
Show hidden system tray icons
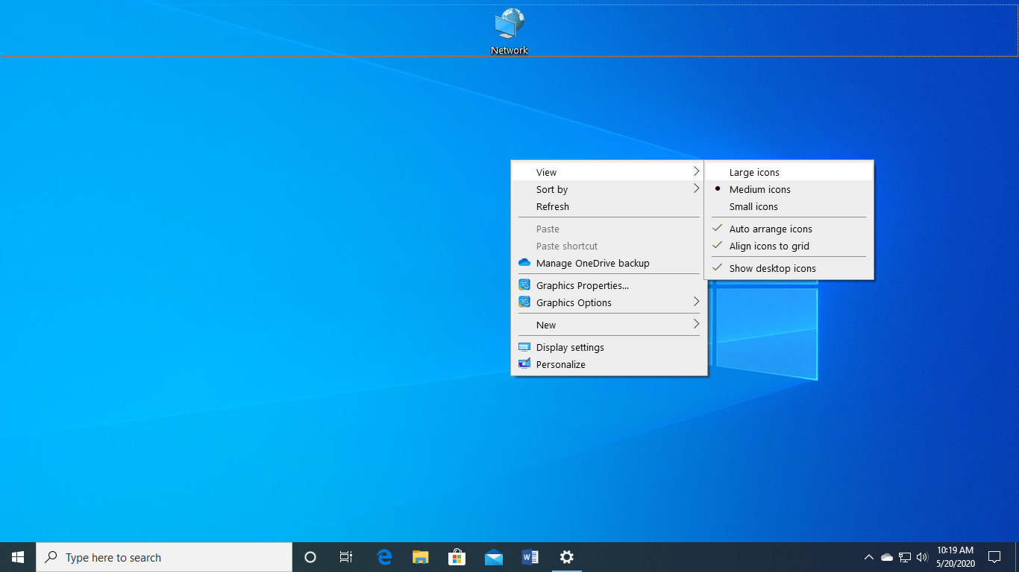tap(868, 557)
